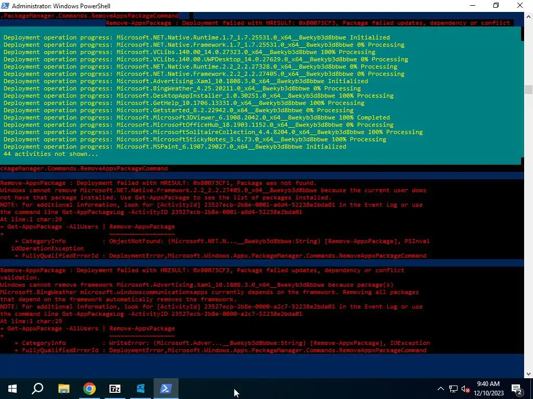Screen dimensions: 533x399
Task: Click the DesktopAppInstaller progress line
Action: pyautogui.click(x=198, y=96)
